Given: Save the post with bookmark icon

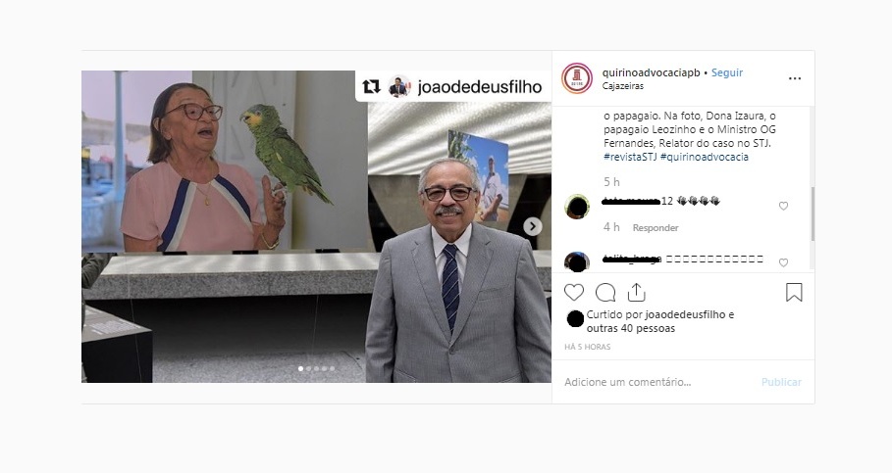Looking at the screenshot, I should tap(794, 293).
